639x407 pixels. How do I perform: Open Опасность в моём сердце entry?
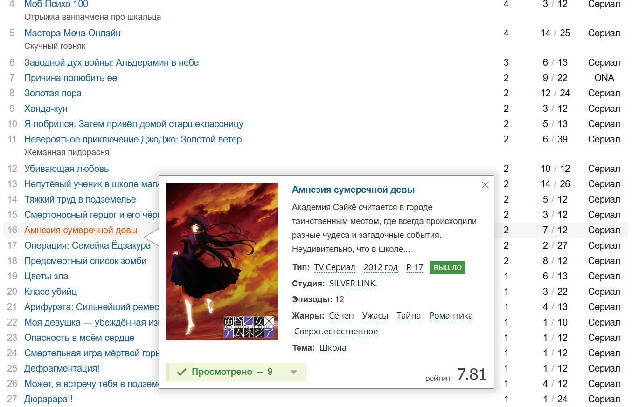[79, 338]
